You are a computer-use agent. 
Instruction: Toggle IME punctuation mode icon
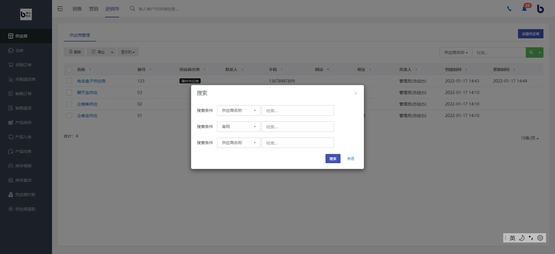[531, 238]
